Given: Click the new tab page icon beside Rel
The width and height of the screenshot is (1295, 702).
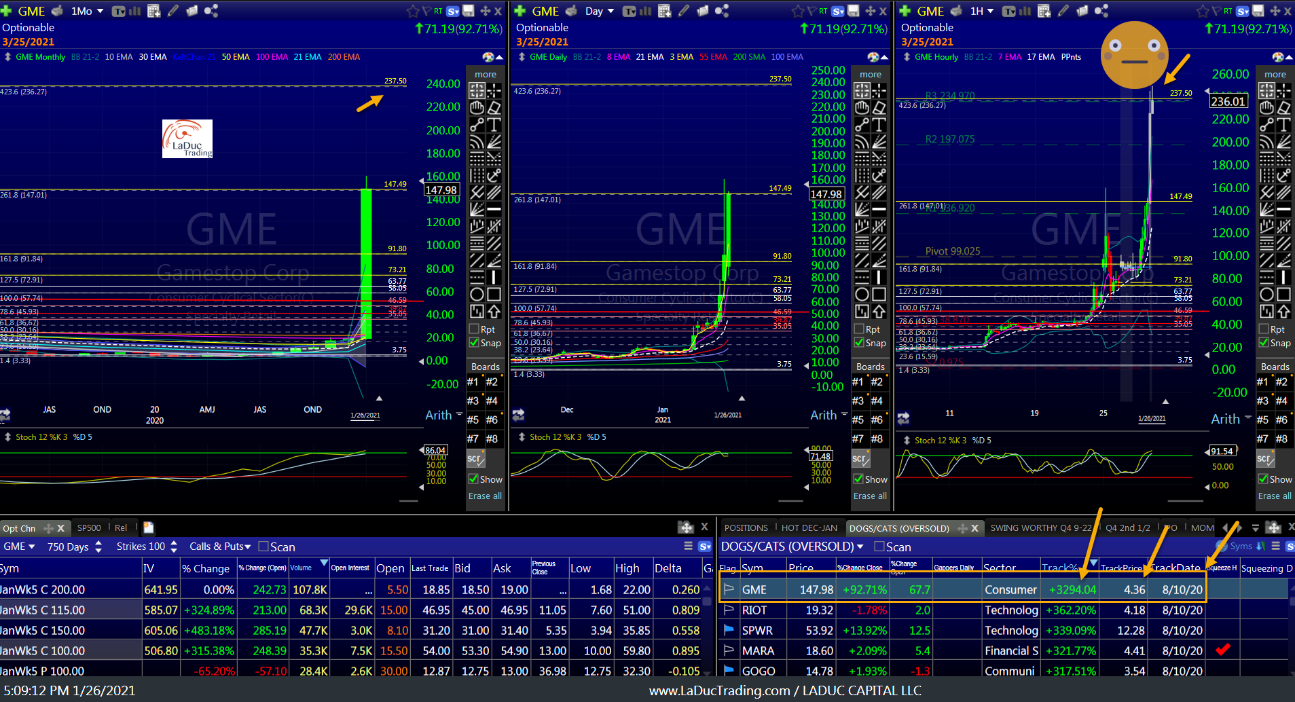Looking at the screenshot, I should [149, 528].
